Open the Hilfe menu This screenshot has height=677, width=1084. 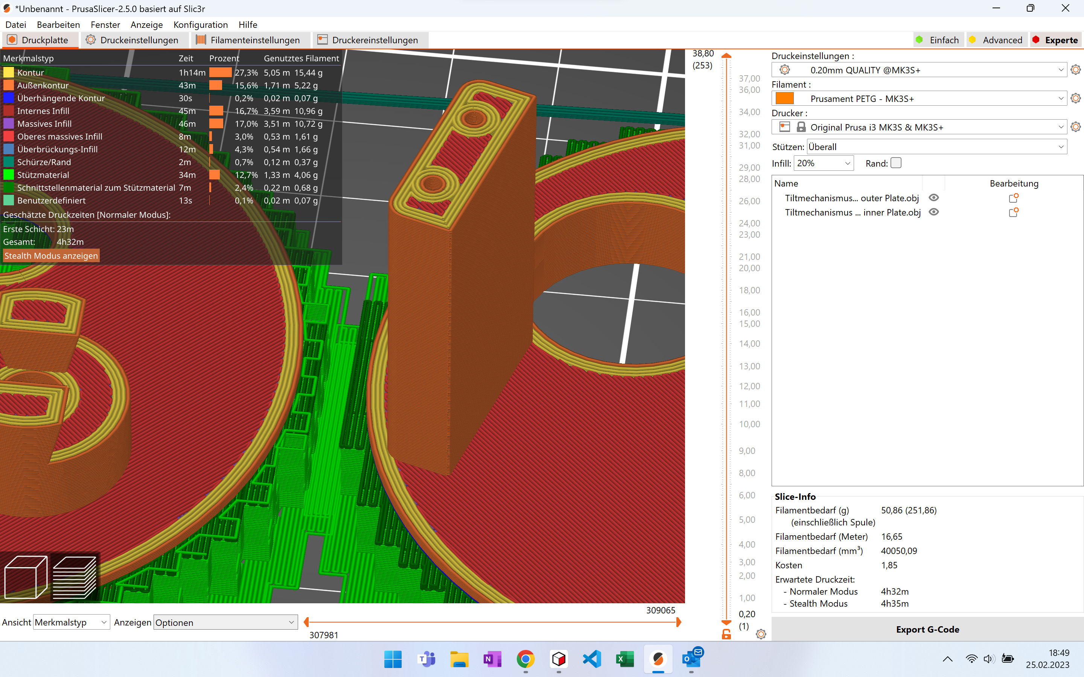248,24
